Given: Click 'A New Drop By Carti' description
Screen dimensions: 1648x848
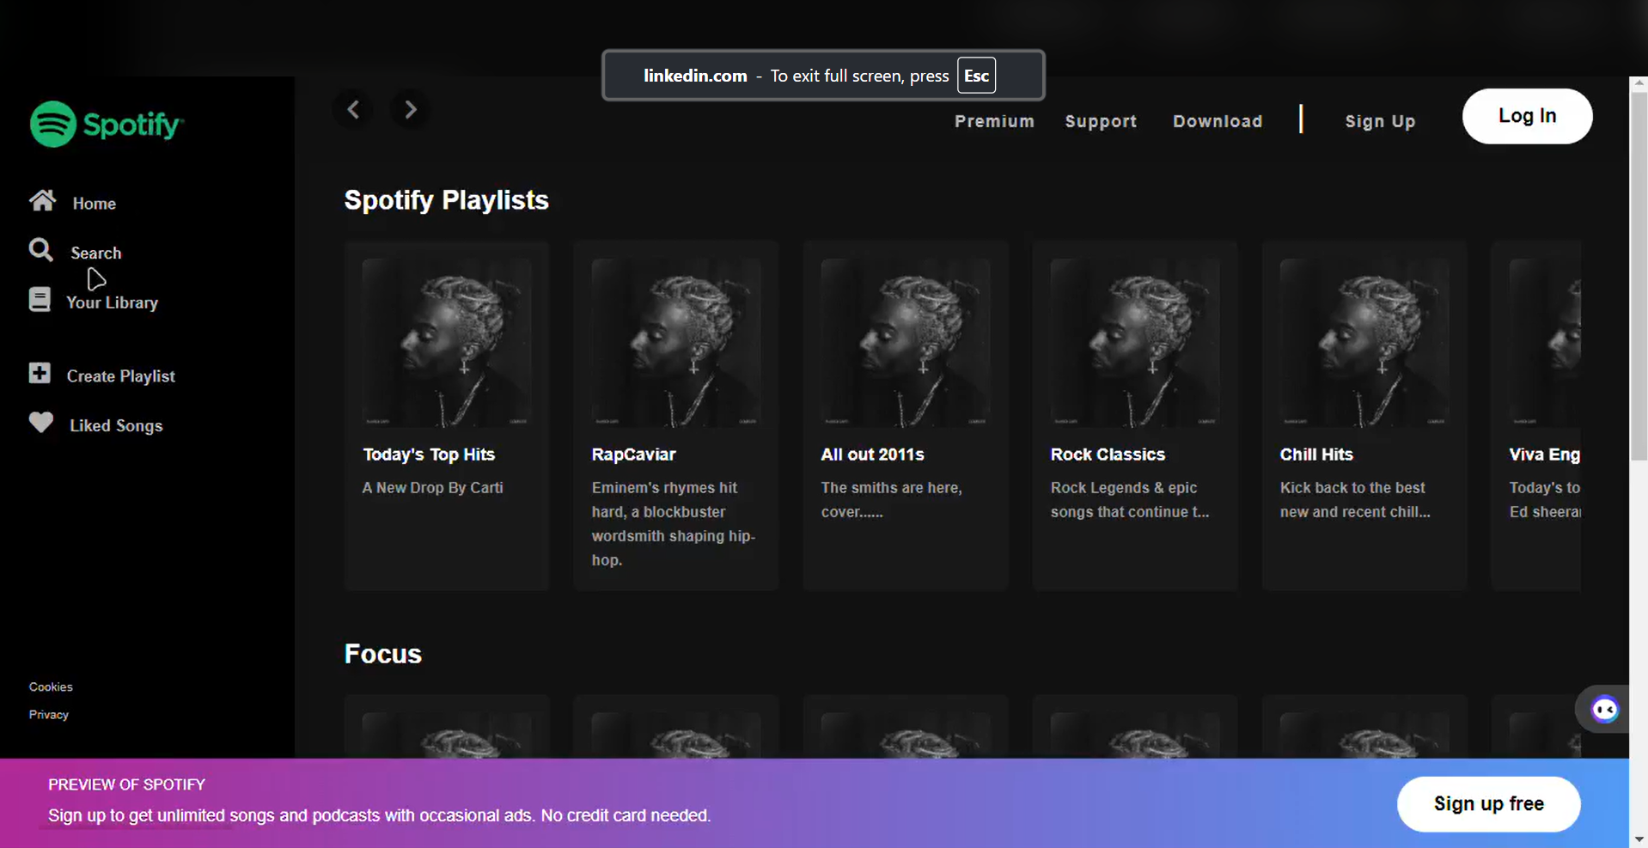Looking at the screenshot, I should (433, 488).
